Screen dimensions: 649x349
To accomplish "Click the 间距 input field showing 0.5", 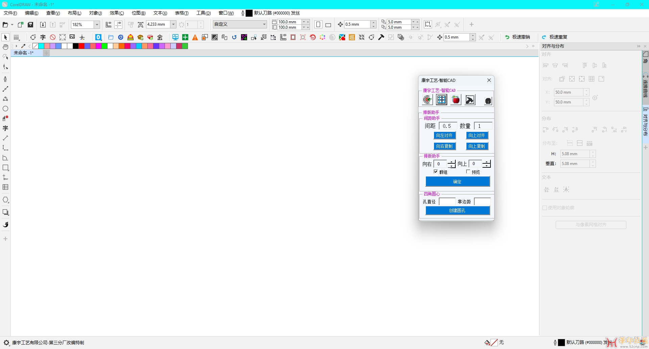I will coord(448,126).
